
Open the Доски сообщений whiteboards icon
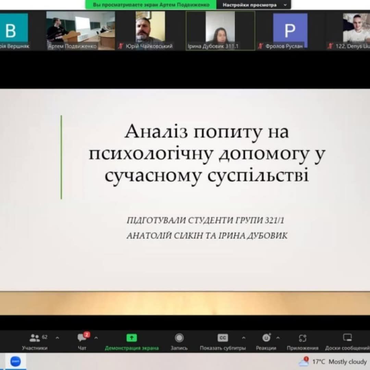point(347,338)
